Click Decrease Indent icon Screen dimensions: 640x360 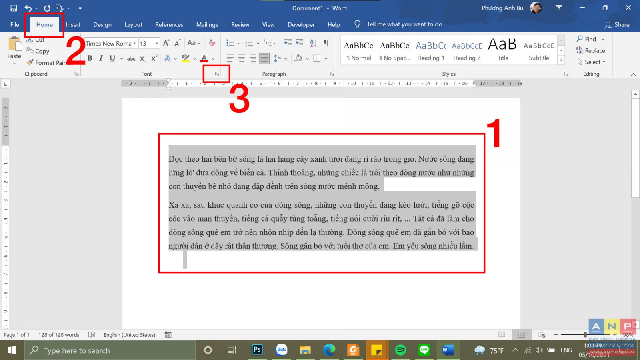pos(288,43)
